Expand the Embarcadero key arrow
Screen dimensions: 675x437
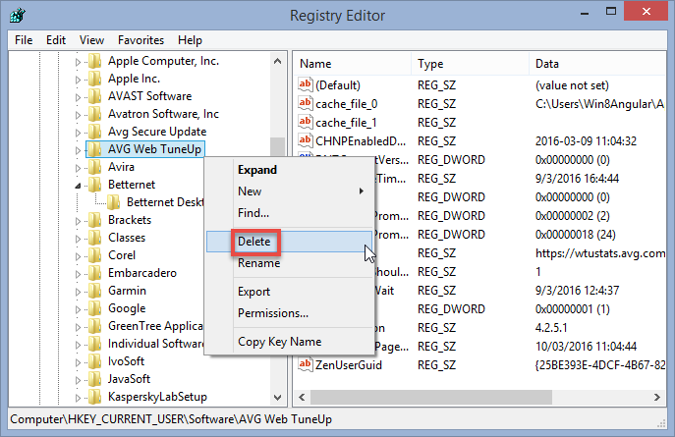pyautogui.click(x=78, y=274)
